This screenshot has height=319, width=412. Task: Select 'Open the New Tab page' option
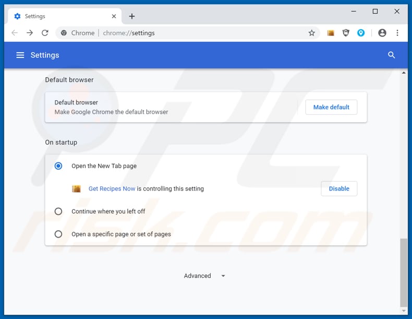coord(58,166)
